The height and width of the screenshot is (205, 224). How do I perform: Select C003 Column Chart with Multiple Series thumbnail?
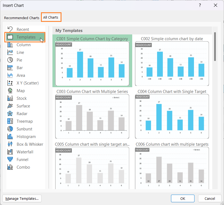pos(92,116)
